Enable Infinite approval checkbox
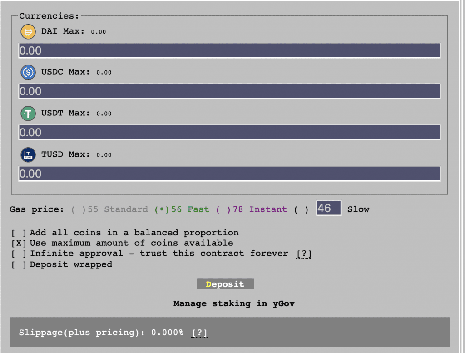This screenshot has height=353, width=465. 19,254
